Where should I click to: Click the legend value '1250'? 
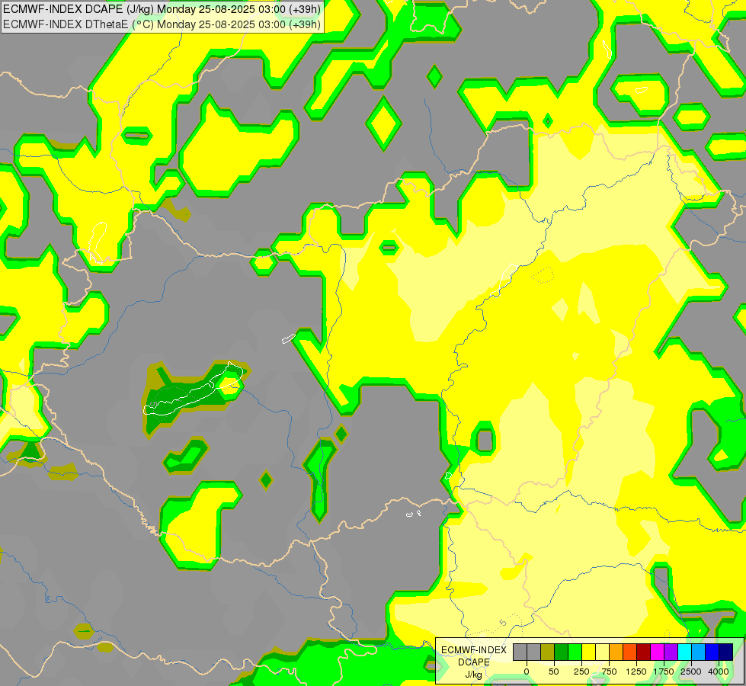point(636,672)
